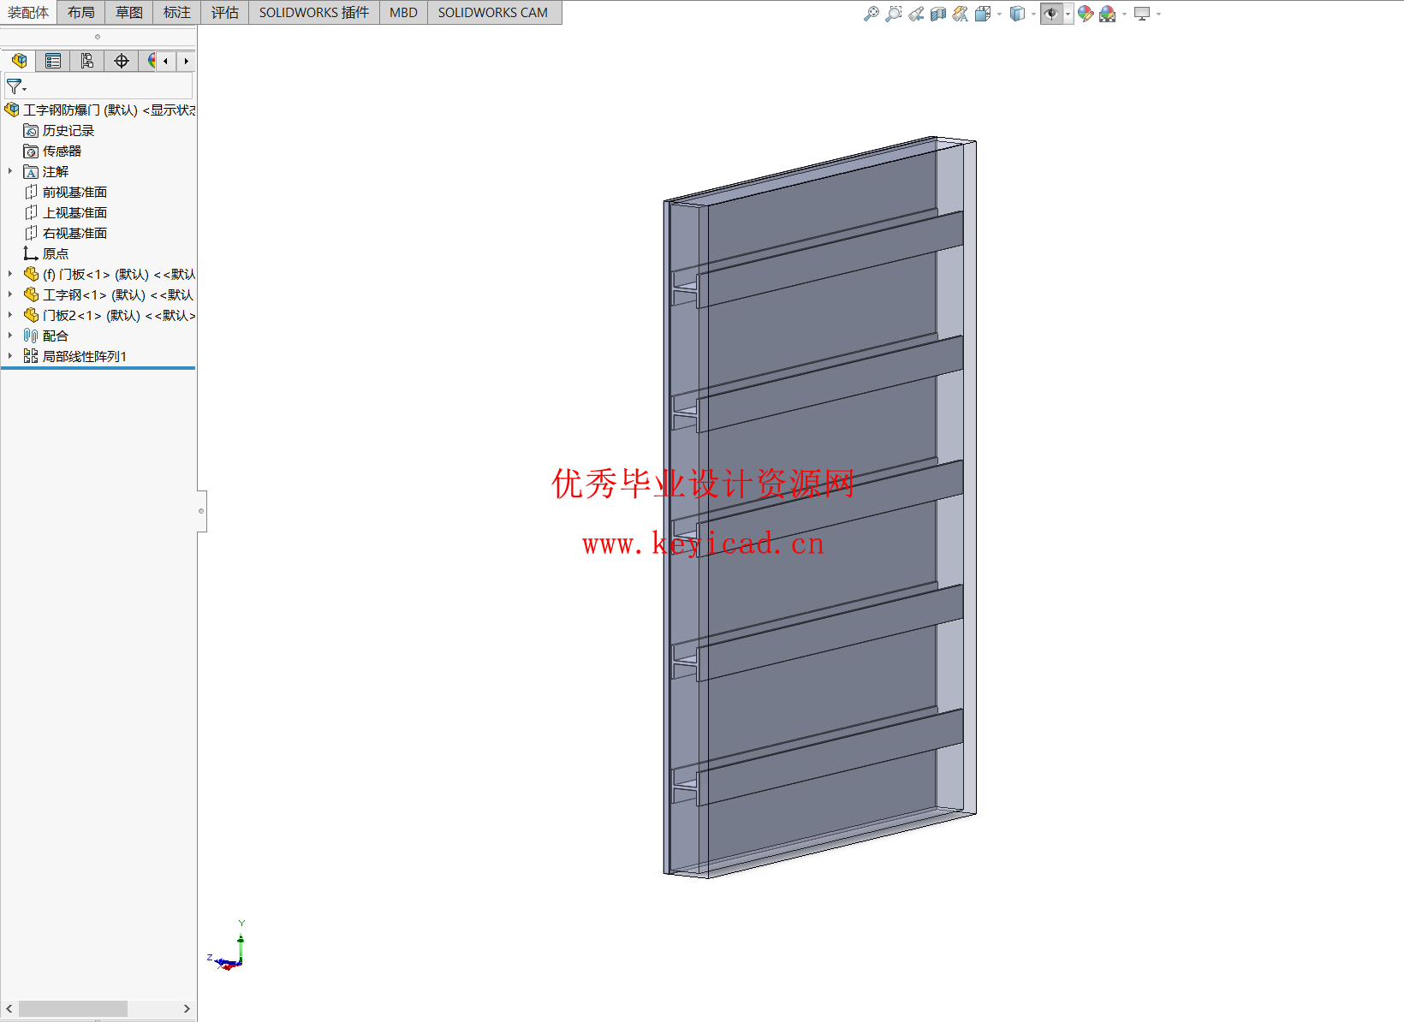Toggle the Section View tool
This screenshot has height=1022, width=1404.
click(938, 14)
